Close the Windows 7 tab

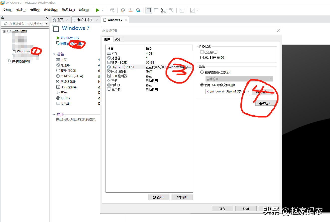(126, 20)
